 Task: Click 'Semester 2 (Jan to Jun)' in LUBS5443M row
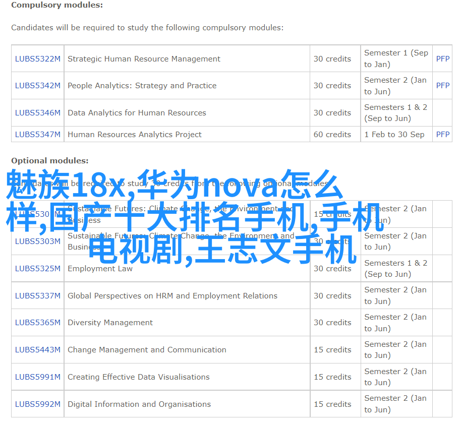pyautogui.click(x=395, y=350)
